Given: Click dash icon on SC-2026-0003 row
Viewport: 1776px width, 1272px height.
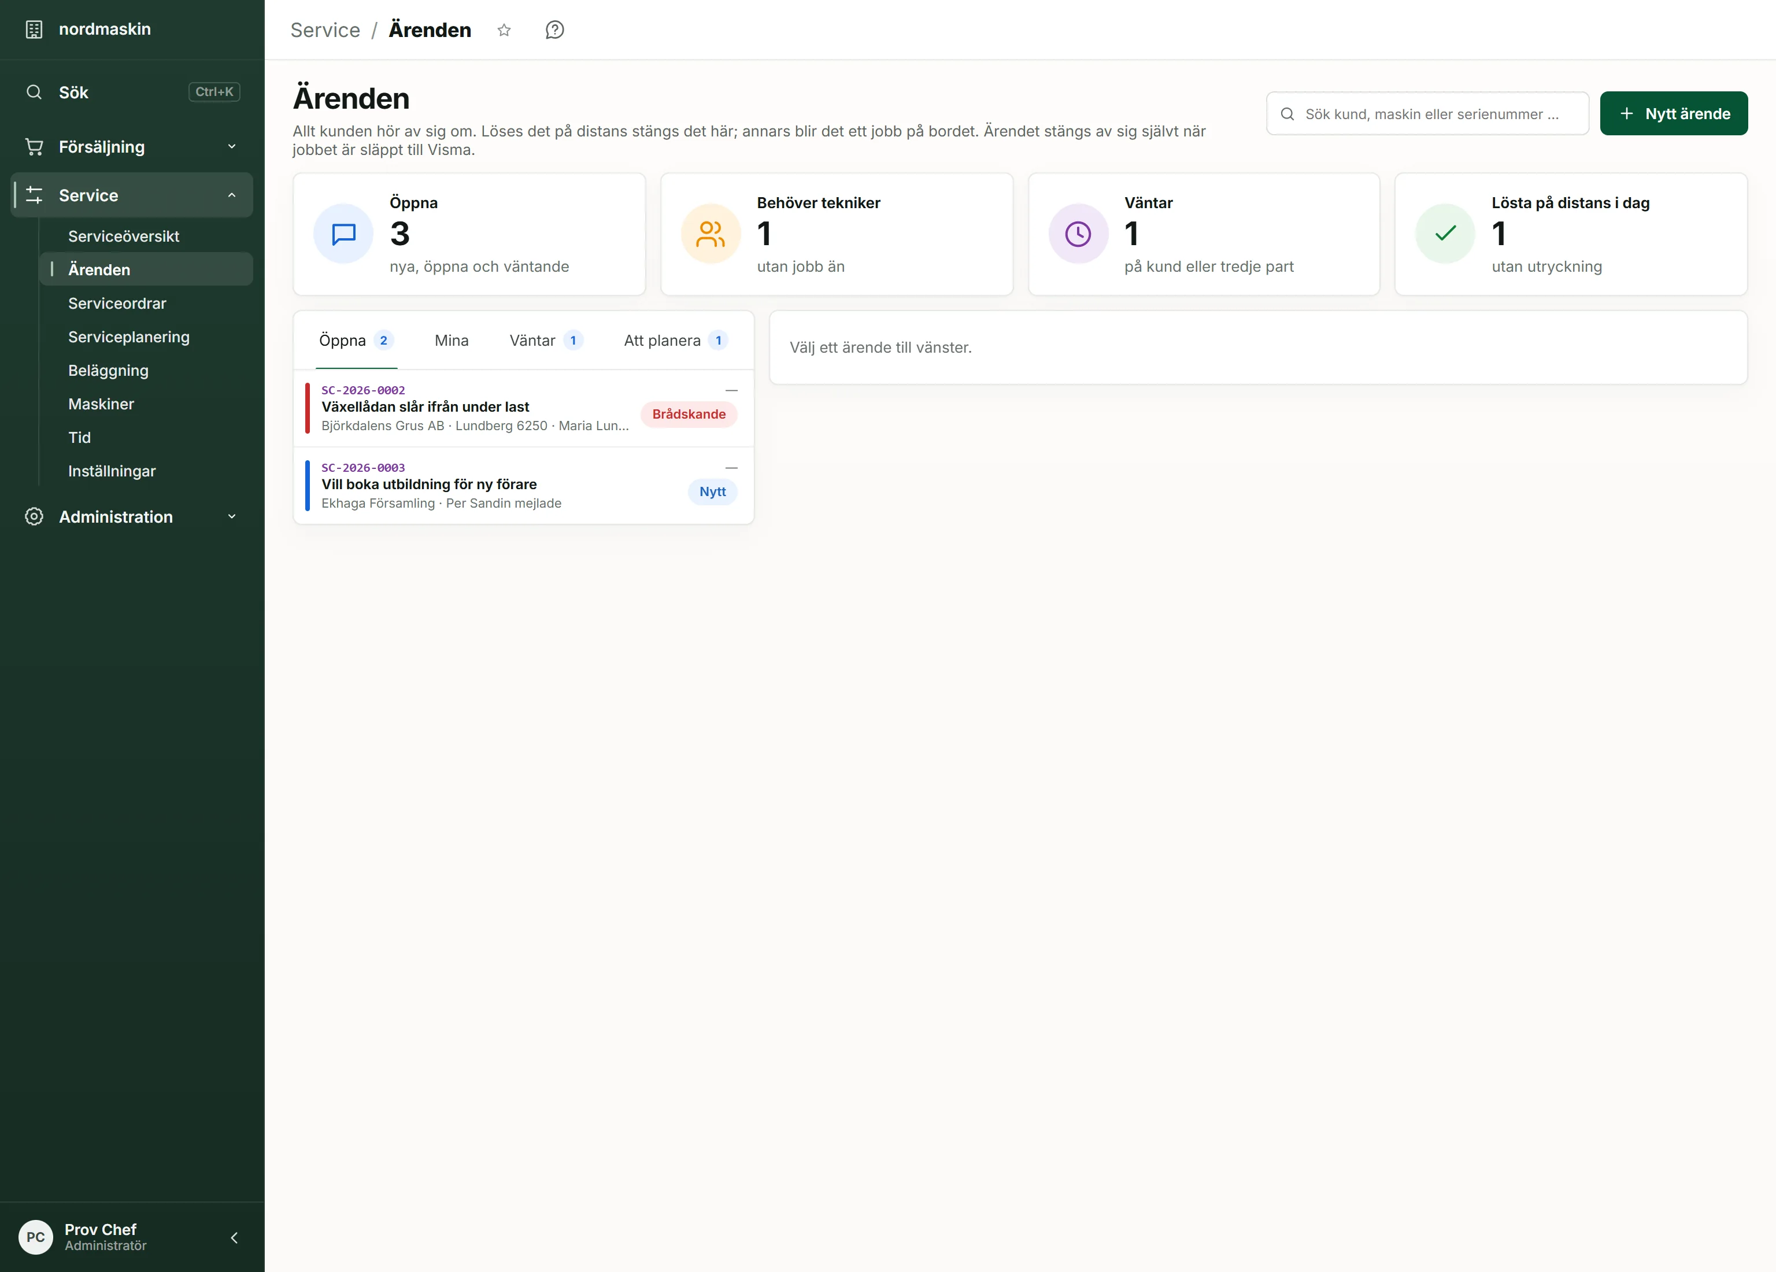Looking at the screenshot, I should (x=731, y=468).
